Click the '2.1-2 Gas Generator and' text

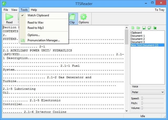click(69, 77)
